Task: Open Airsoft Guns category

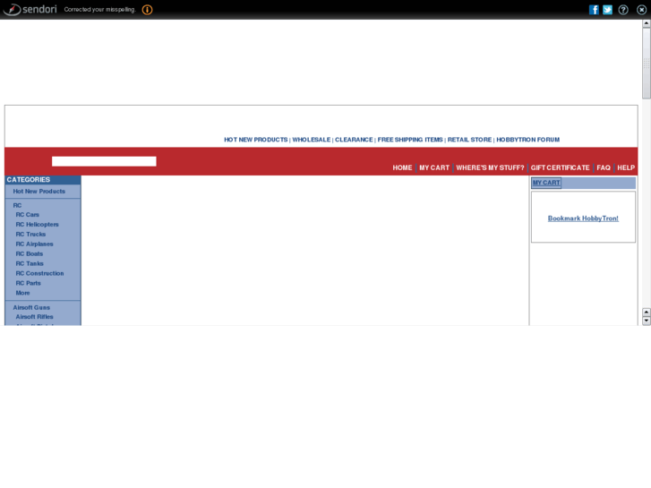Action: (31, 307)
